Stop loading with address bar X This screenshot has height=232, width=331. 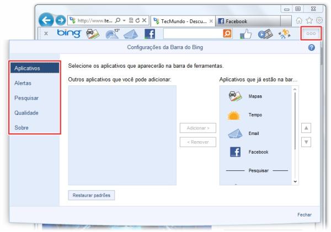[144, 20]
